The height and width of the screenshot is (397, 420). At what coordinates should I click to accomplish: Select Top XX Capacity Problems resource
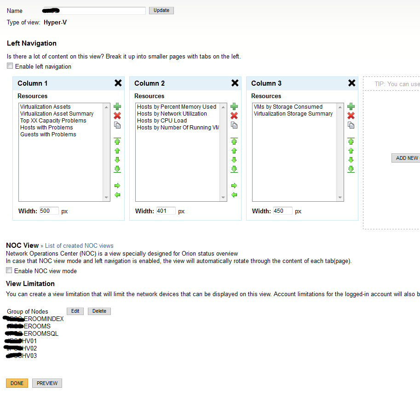(x=53, y=121)
